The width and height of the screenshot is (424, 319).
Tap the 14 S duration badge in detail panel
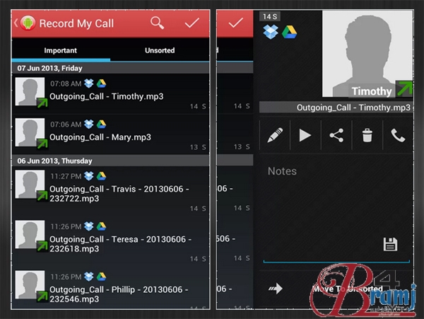[x=270, y=16]
